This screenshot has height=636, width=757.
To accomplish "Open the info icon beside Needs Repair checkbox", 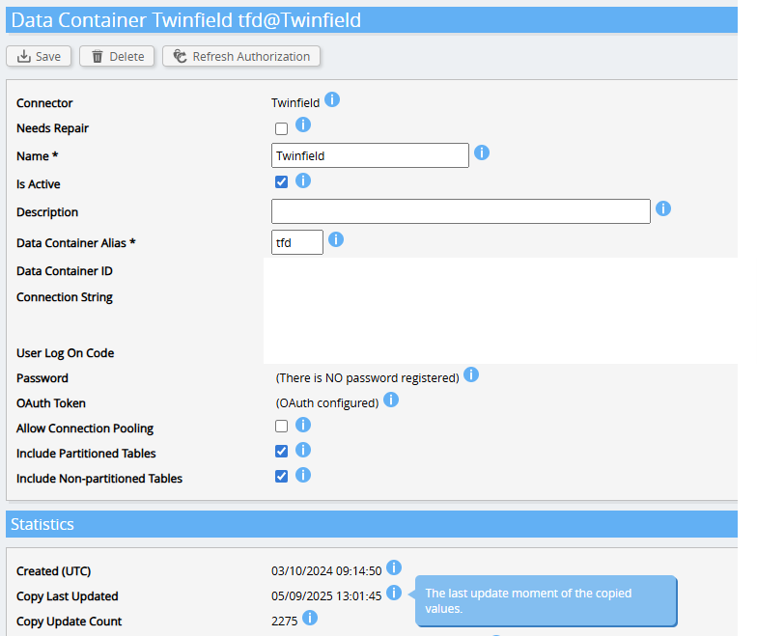I will (x=303, y=125).
